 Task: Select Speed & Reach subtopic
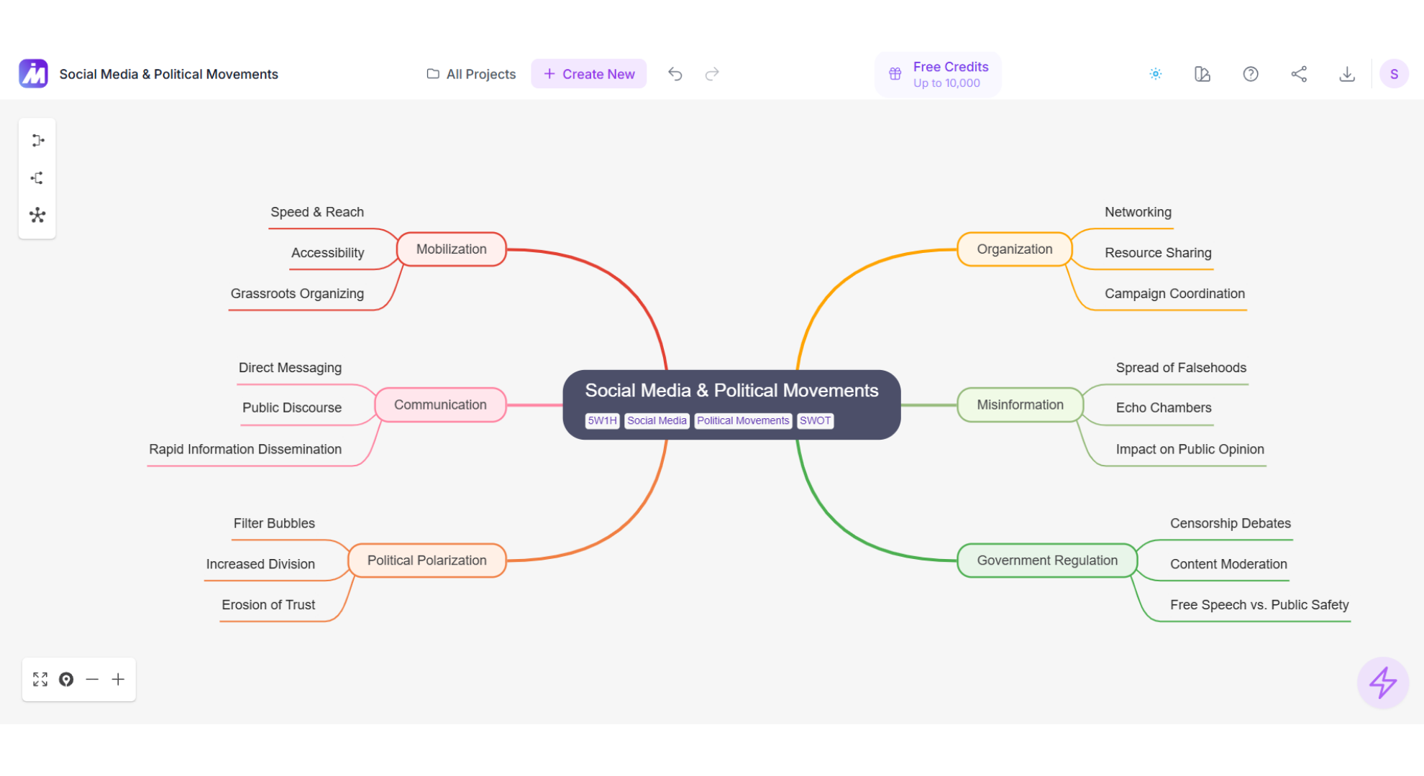click(317, 212)
